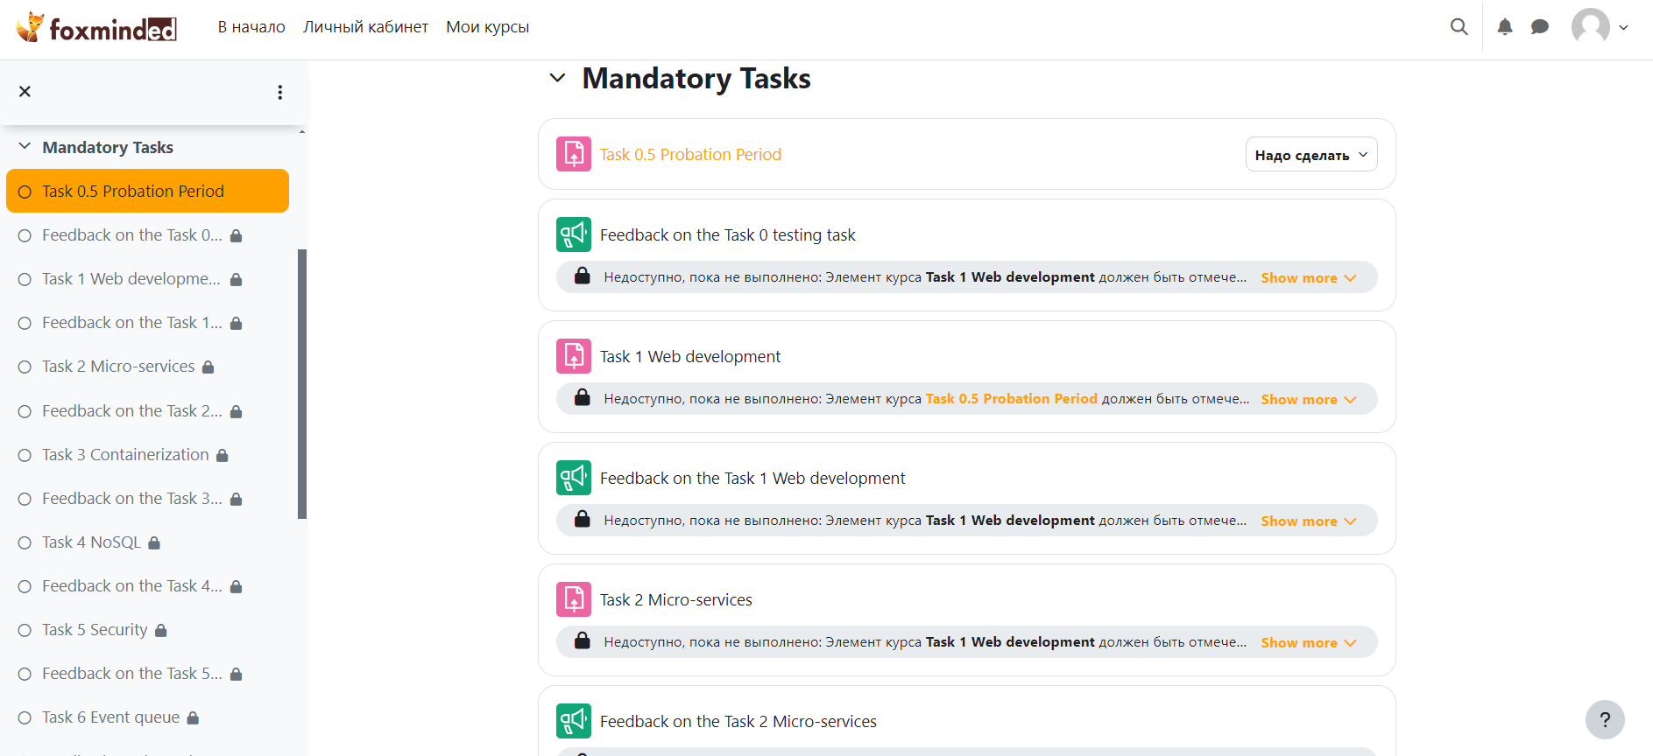
Task: Collapse the Mandatory Tasks main section heading
Action: click(x=557, y=78)
